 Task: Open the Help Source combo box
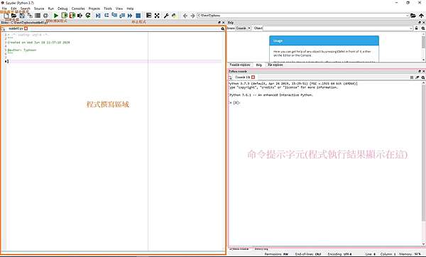[243, 28]
